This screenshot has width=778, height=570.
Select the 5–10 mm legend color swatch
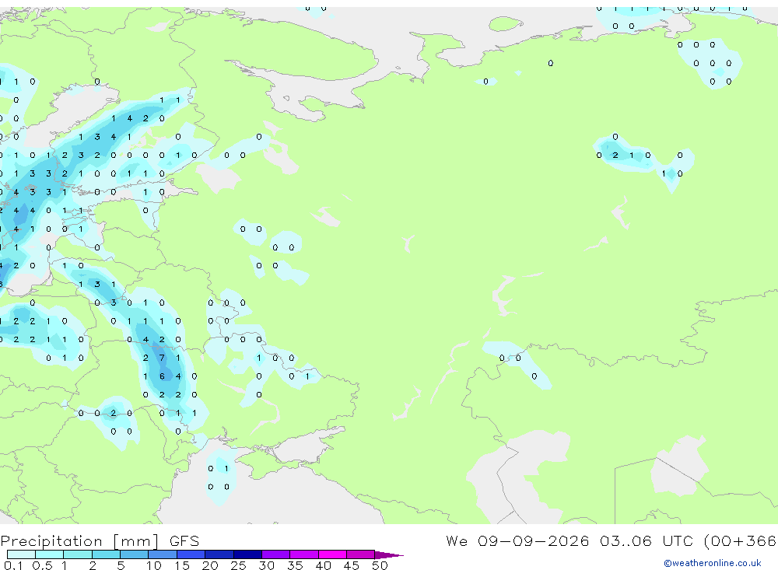tap(135, 554)
